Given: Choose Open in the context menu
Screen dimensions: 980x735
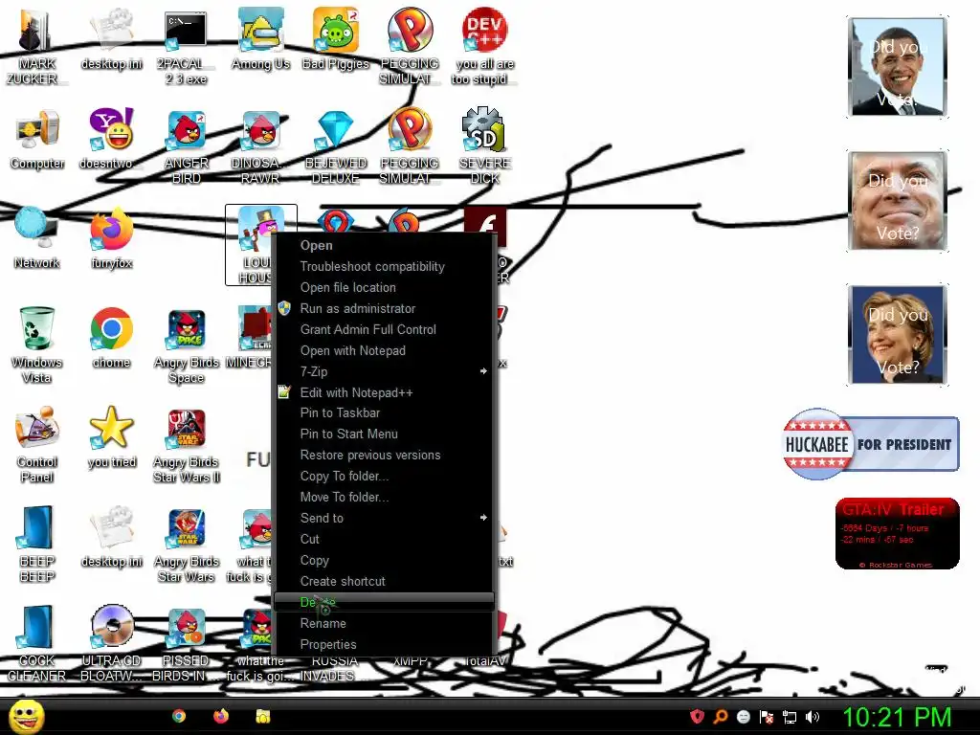Looking at the screenshot, I should tap(385, 246).
